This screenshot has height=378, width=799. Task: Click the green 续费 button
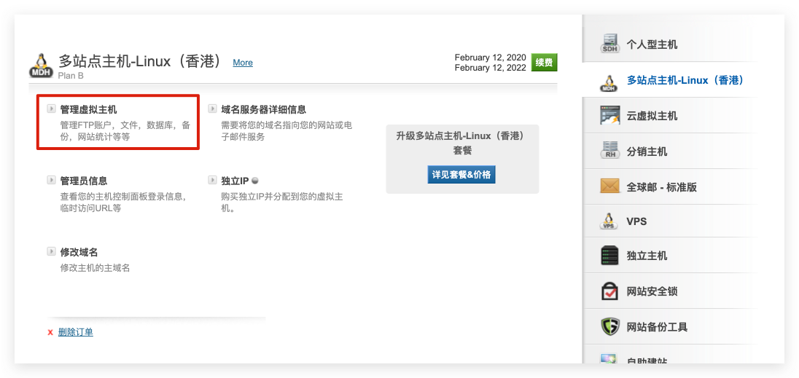545,63
